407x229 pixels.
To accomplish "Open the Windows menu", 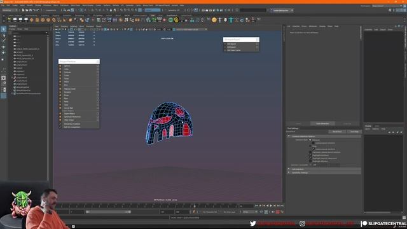I will (x=47, y=5).
